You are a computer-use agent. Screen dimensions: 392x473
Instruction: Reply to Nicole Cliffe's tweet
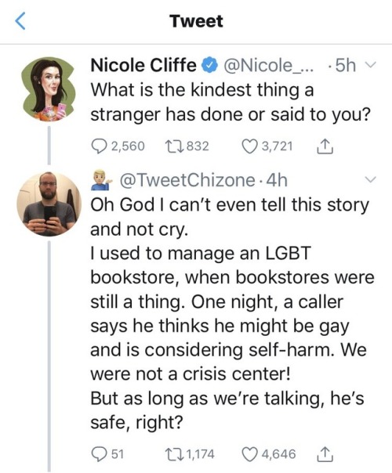click(x=118, y=146)
